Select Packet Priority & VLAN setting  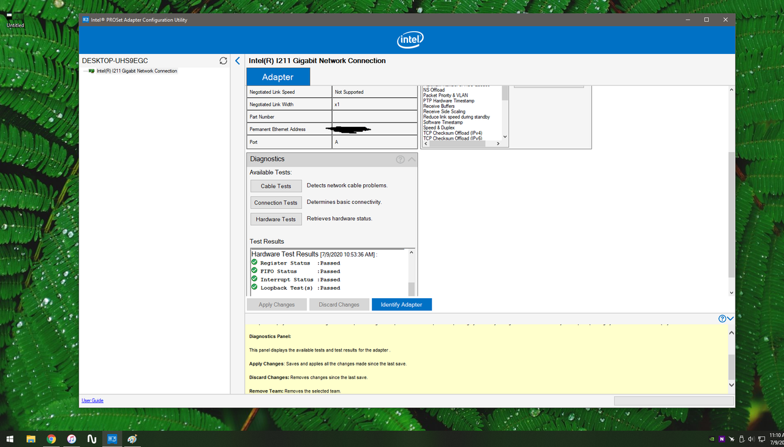point(446,96)
